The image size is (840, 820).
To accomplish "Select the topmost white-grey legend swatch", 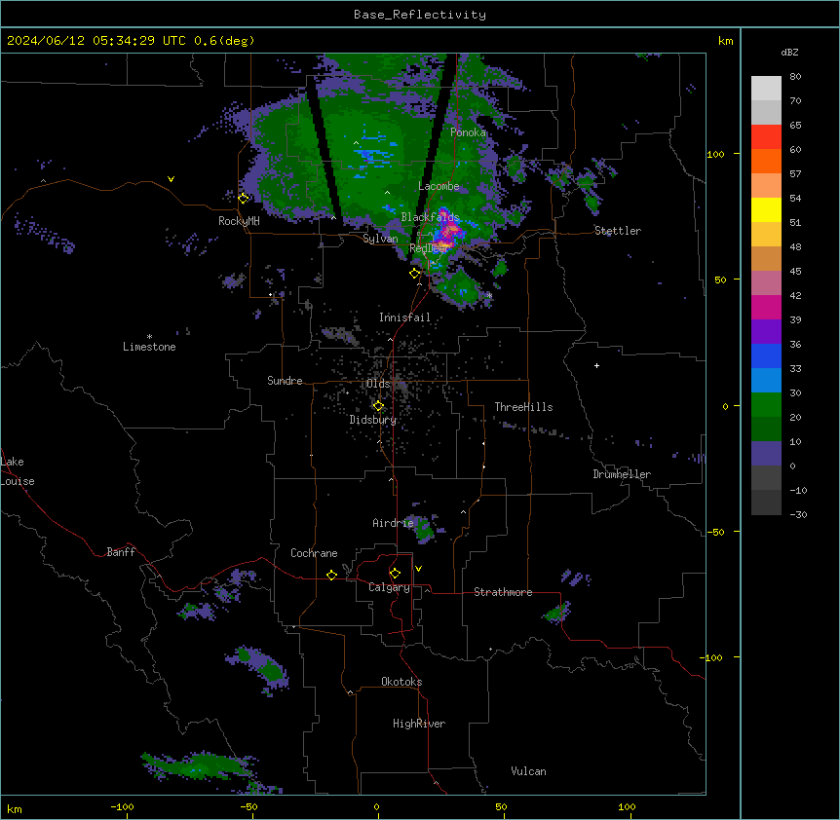I will (x=766, y=89).
